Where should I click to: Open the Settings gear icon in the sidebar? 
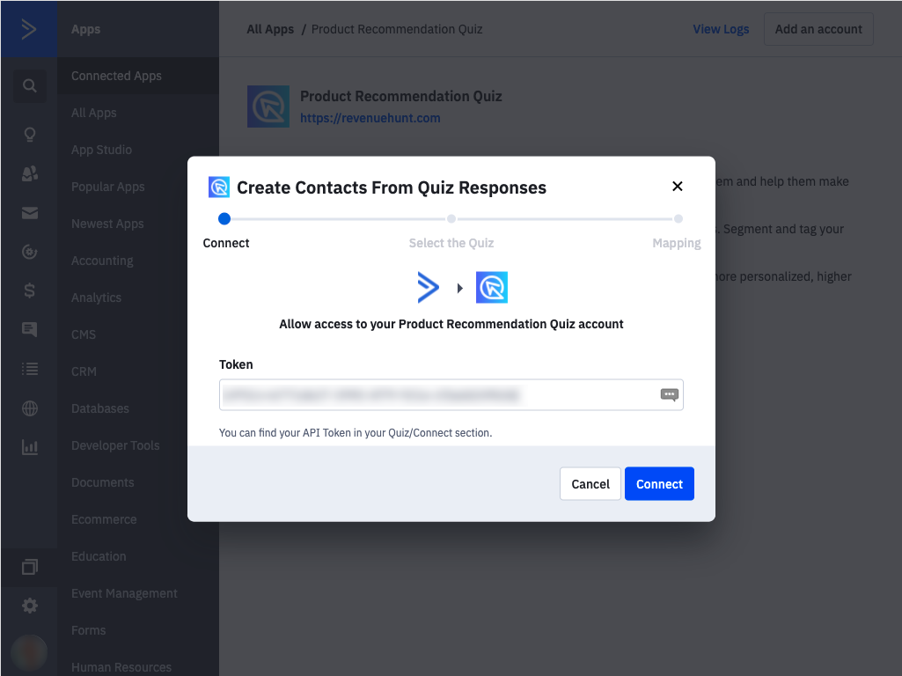click(29, 606)
